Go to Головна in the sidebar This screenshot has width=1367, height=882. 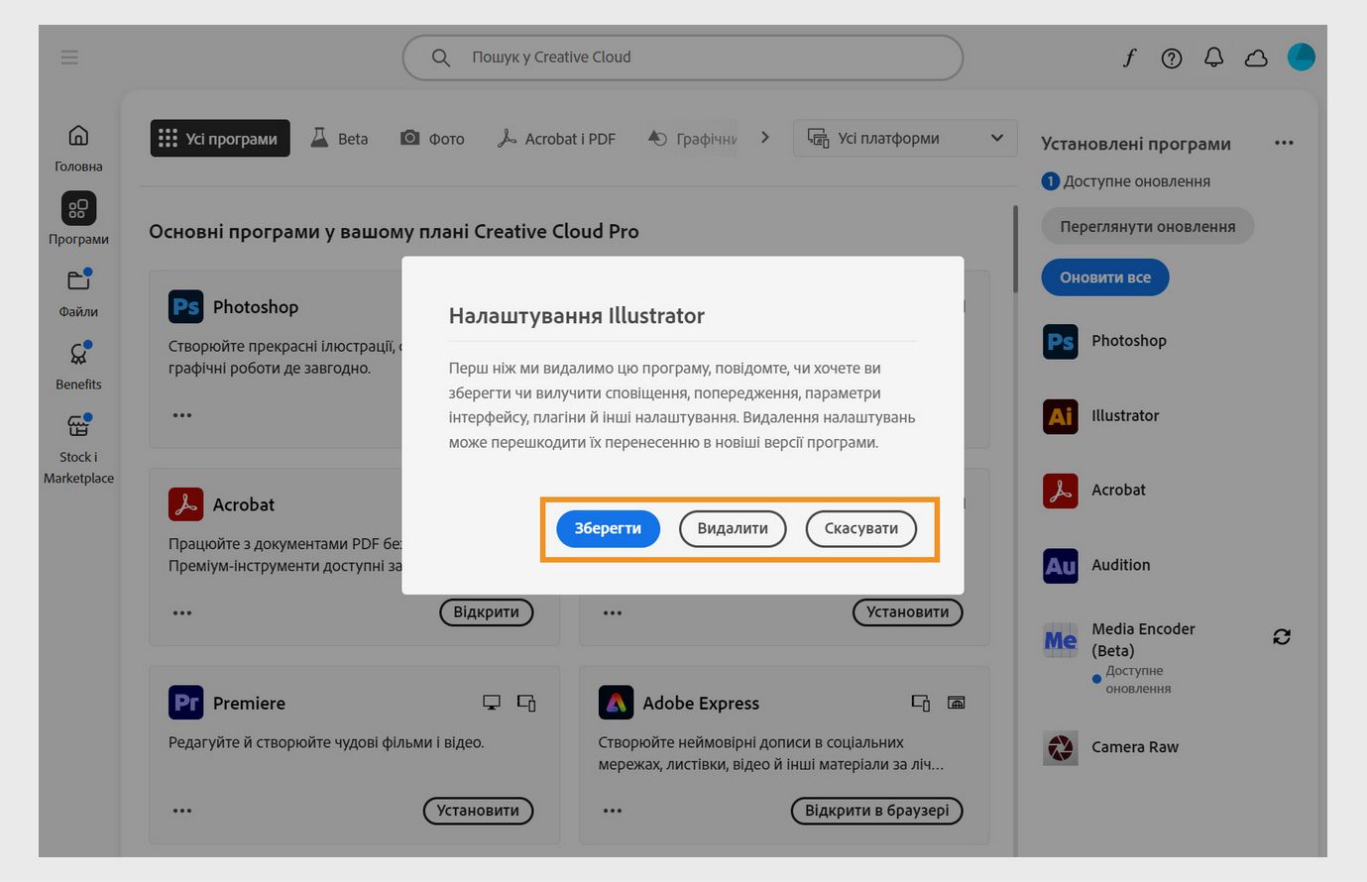pos(78,148)
